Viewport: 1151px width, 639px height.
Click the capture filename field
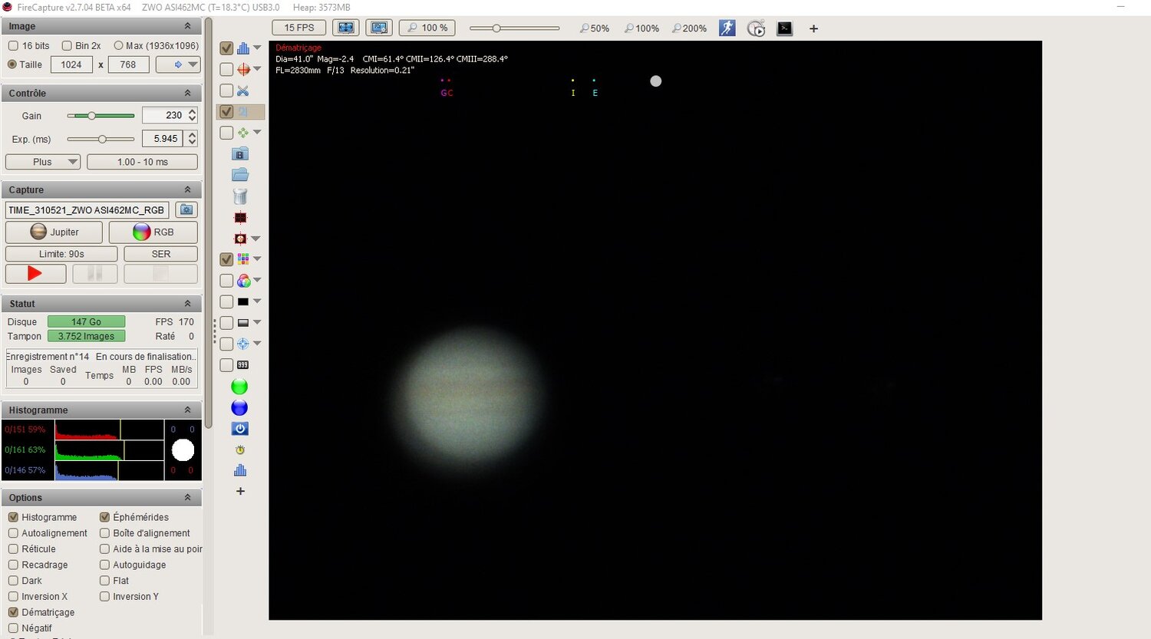click(87, 209)
